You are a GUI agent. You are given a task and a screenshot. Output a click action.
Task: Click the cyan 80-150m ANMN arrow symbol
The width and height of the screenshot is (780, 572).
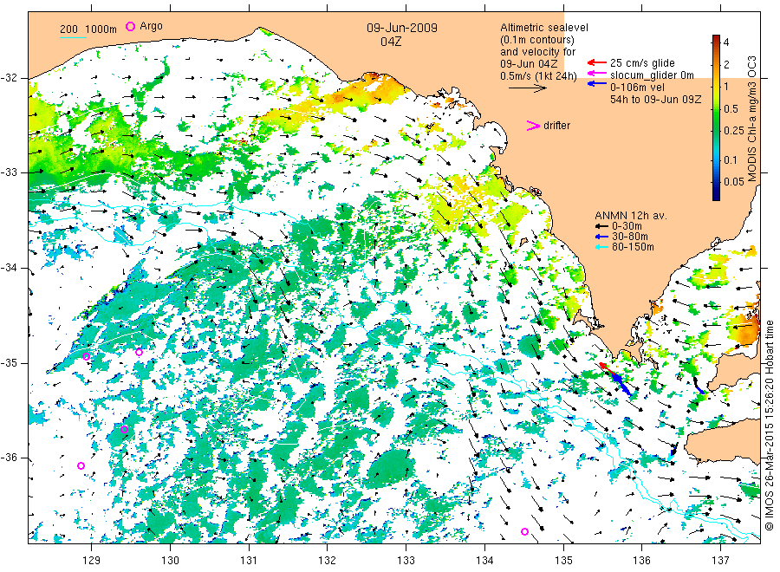pos(602,247)
